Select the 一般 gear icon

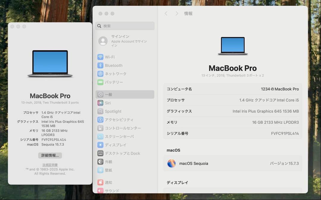point(100,95)
